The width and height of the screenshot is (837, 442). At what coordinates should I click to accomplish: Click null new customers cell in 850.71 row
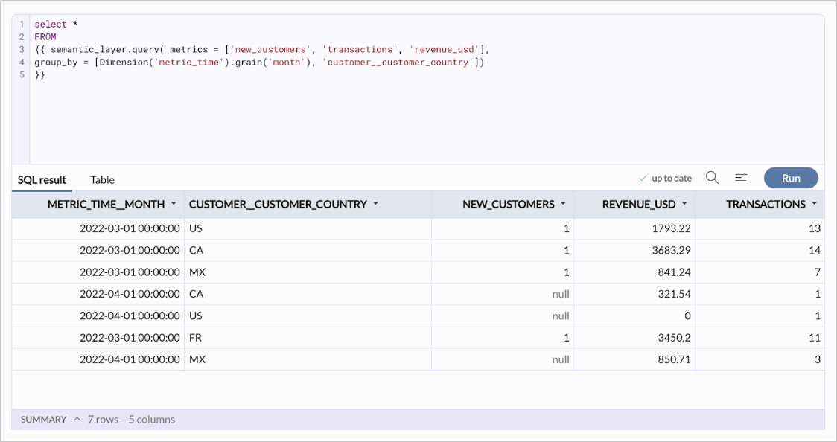pos(503,360)
